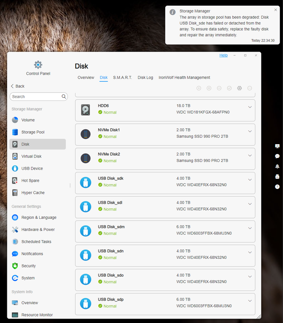Expand the HDD6 disk details
Image resolution: width=283 pixels, height=323 pixels.
(x=250, y=107)
